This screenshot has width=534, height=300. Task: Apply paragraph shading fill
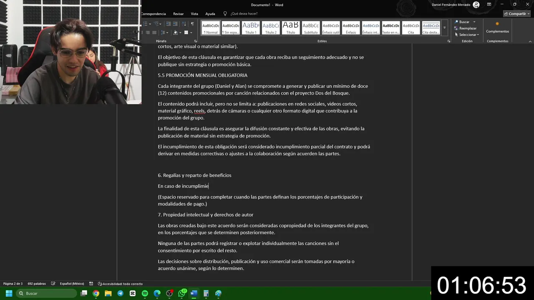click(176, 32)
